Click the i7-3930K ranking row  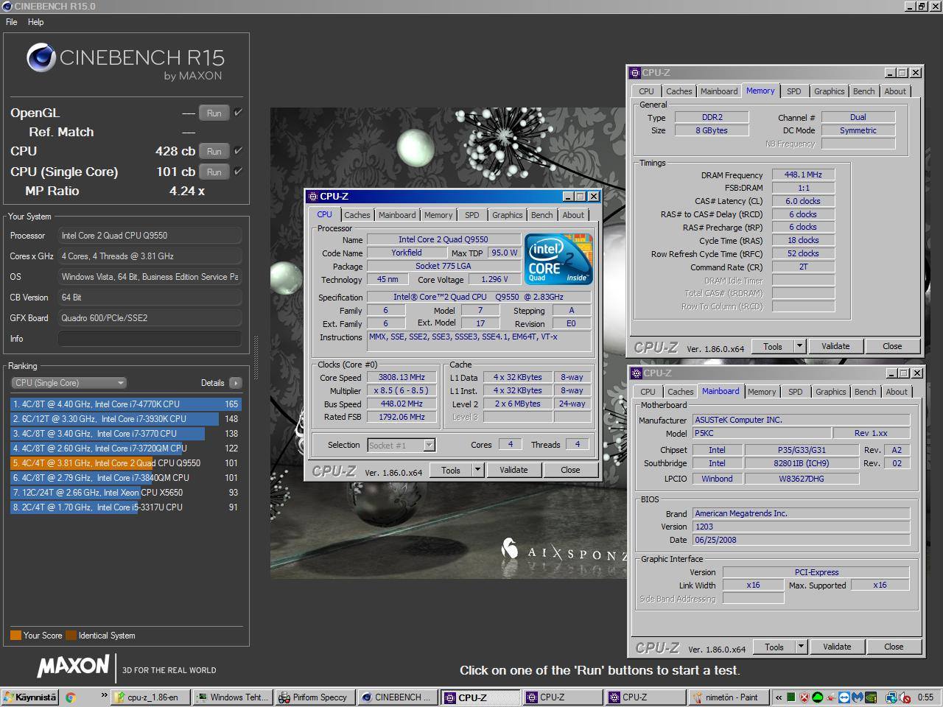point(126,419)
